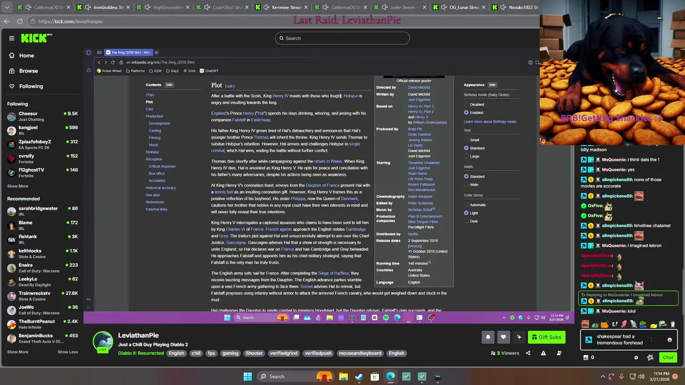Select Disabled birthday mode radio in stream

point(466,104)
